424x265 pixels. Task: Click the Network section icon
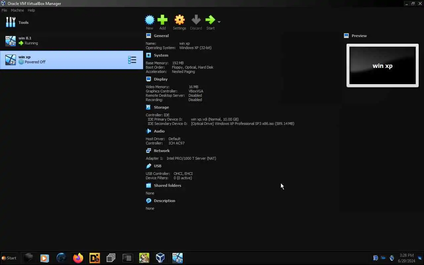click(x=148, y=151)
